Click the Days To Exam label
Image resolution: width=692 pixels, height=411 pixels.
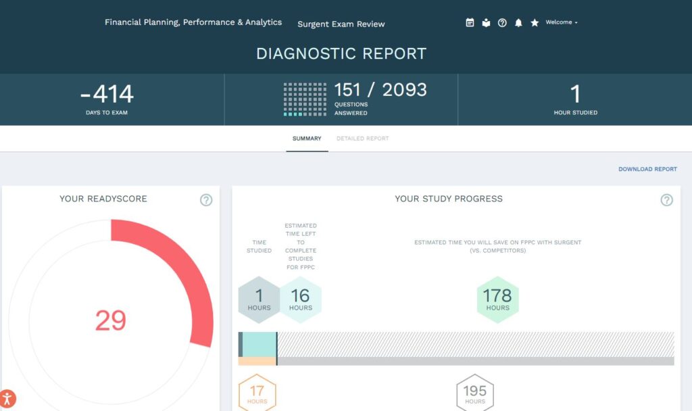coord(107,113)
